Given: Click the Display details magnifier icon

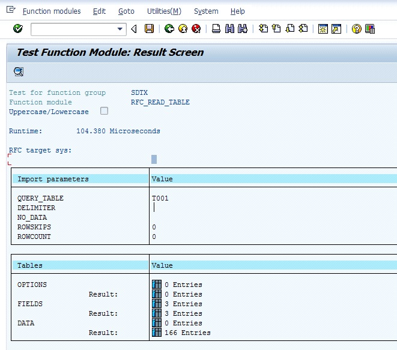Looking at the screenshot, I should coord(19,72).
